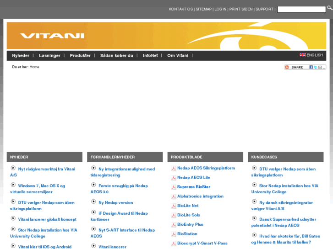Open the Nyheder menu

coord(21,56)
